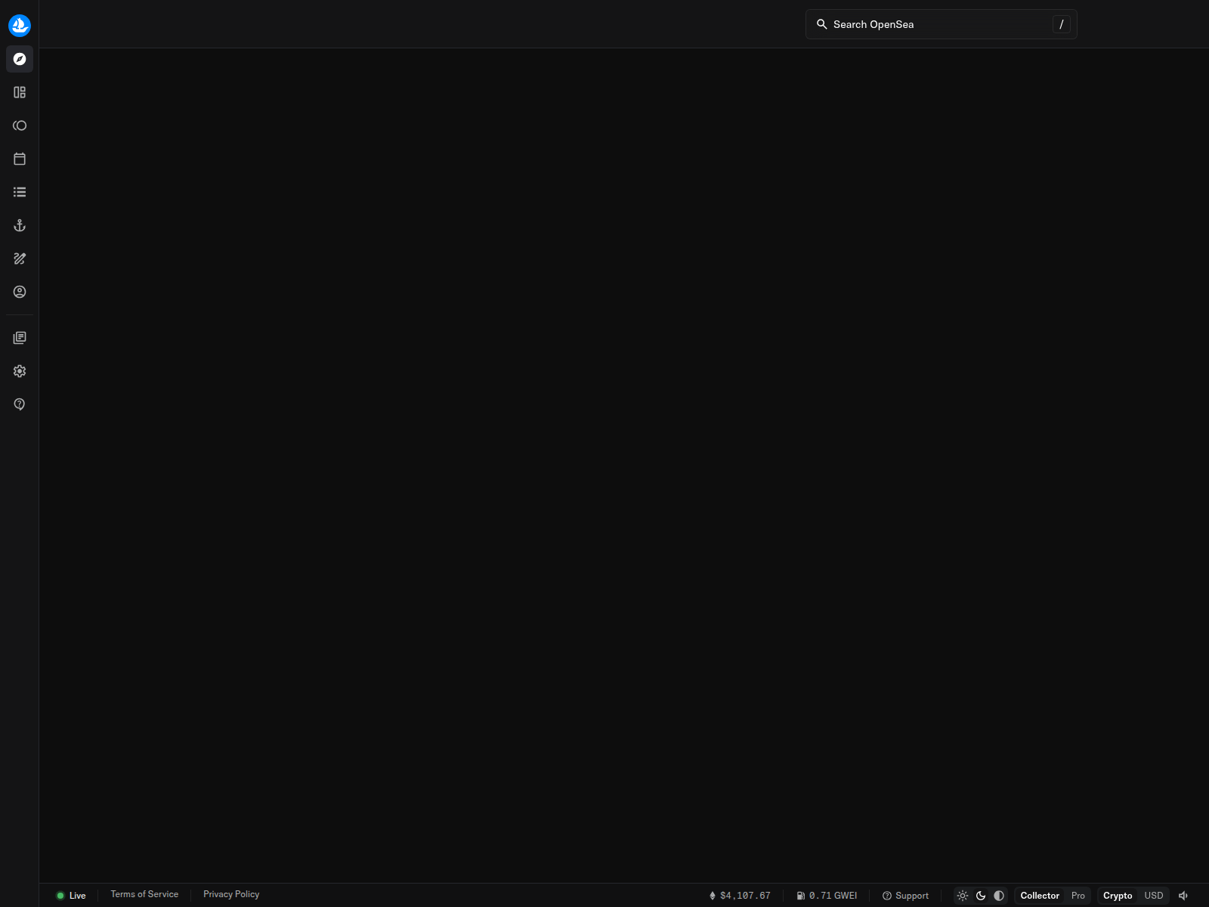The width and height of the screenshot is (1209, 907).
Task: Switch to dark theme moon icon
Action: click(981, 896)
